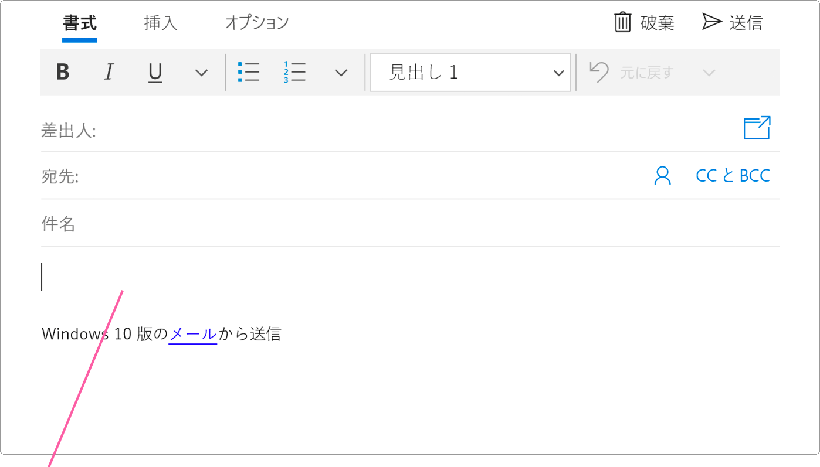Viewport: 820px width, 467px height.
Task: Expand more font formatting options
Action: [x=201, y=73]
